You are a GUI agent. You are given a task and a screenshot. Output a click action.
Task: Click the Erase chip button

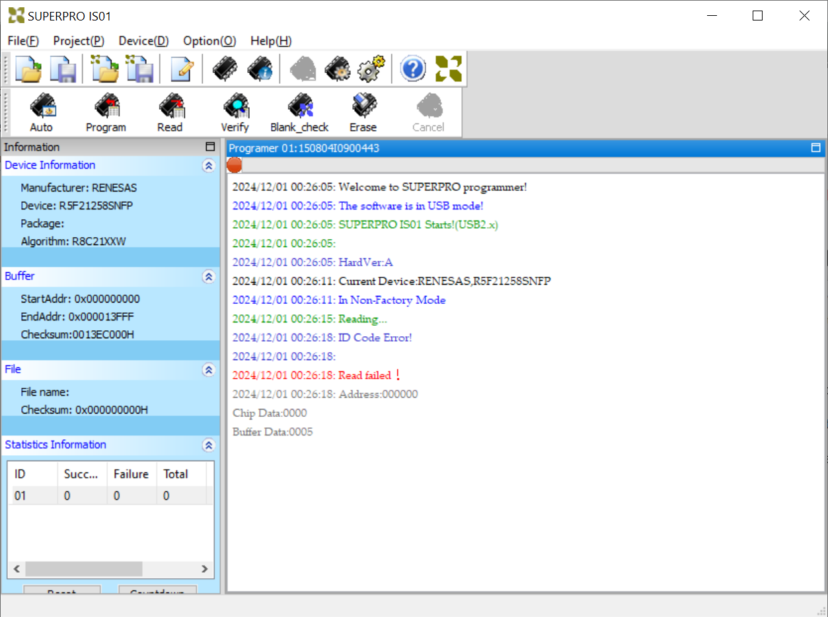pos(363,113)
